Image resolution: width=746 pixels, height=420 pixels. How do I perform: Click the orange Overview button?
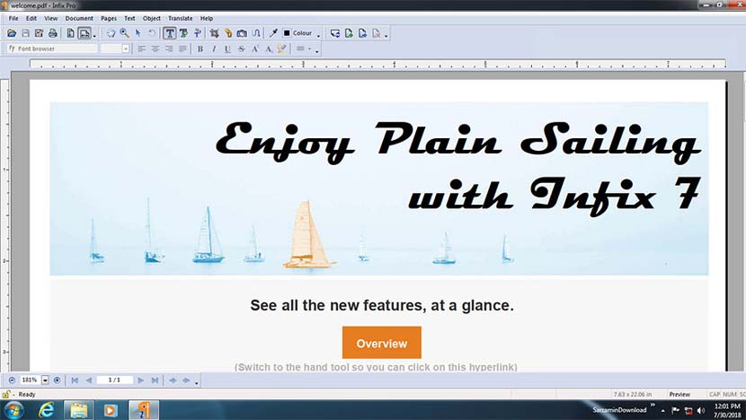382,343
